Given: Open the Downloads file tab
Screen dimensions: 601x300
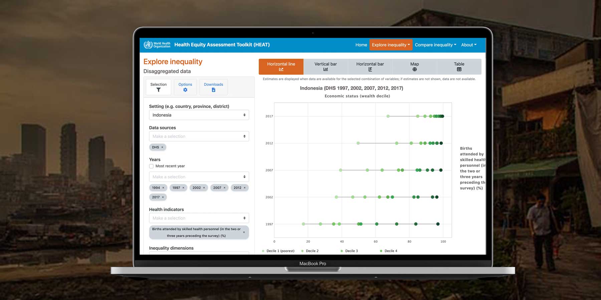Looking at the screenshot, I should (x=213, y=87).
